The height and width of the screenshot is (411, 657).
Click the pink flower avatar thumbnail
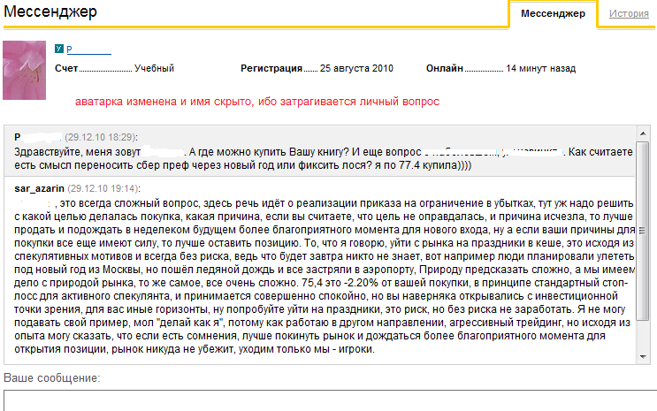coord(24,70)
